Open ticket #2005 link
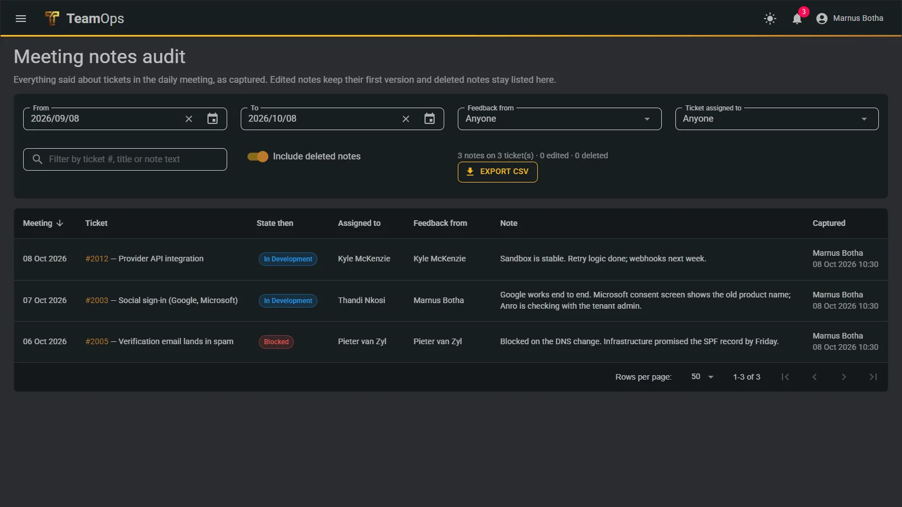Screen dimensions: 902x507 click(97, 341)
